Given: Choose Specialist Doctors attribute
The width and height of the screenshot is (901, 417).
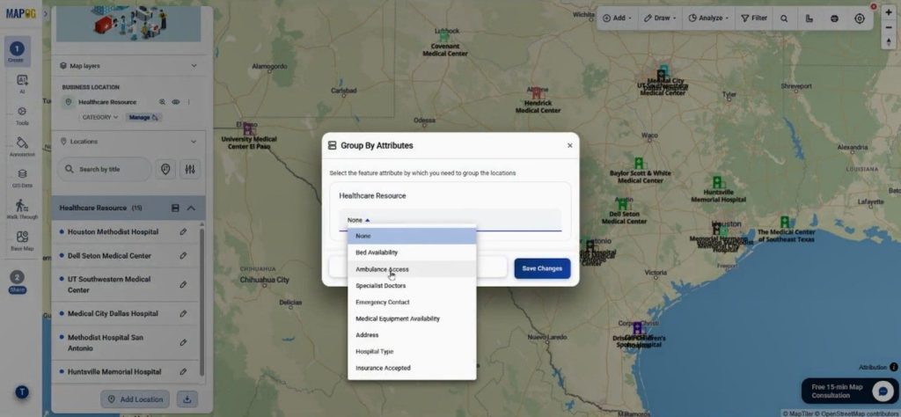Looking at the screenshot, I should coord(412,285).
